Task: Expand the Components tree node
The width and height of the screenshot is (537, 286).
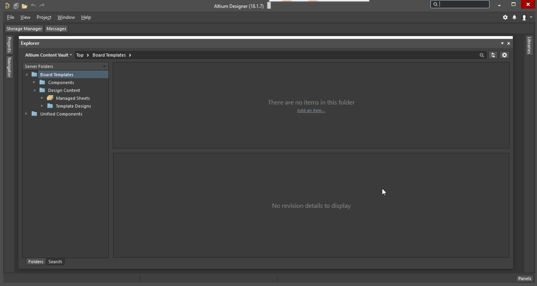Action: pyautogui.click(x=34, y=82)
